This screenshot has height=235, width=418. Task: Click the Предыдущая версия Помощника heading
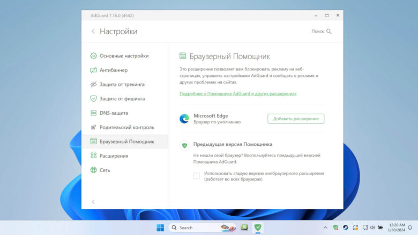(233, 144)
